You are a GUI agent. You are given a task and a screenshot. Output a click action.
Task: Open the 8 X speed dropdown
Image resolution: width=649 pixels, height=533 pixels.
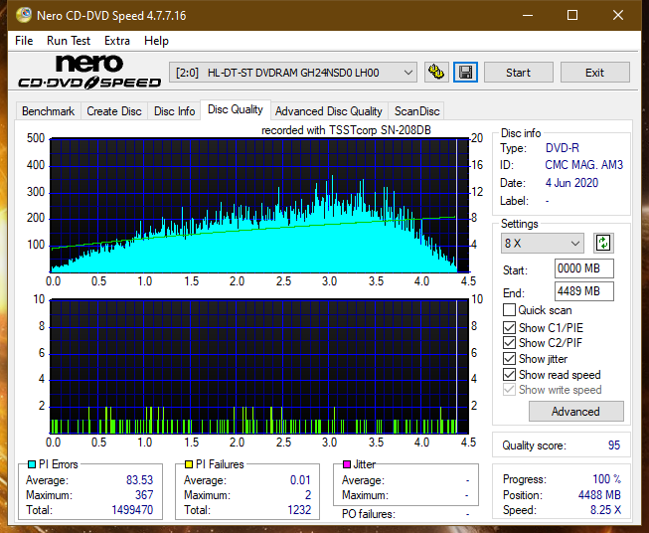click(542, 243)
